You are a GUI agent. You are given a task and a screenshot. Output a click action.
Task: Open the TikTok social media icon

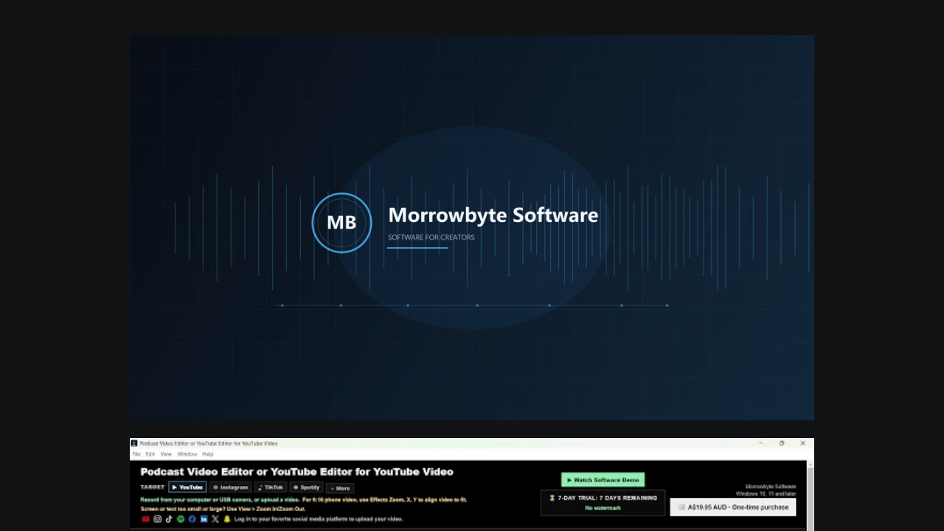[169, 519]
